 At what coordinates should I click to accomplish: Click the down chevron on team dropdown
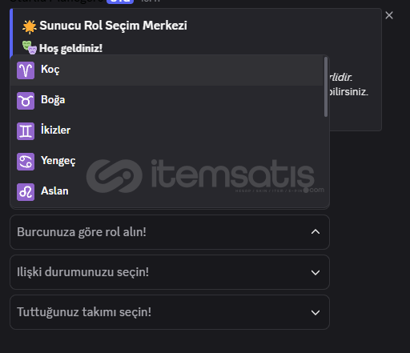(316, 312)
